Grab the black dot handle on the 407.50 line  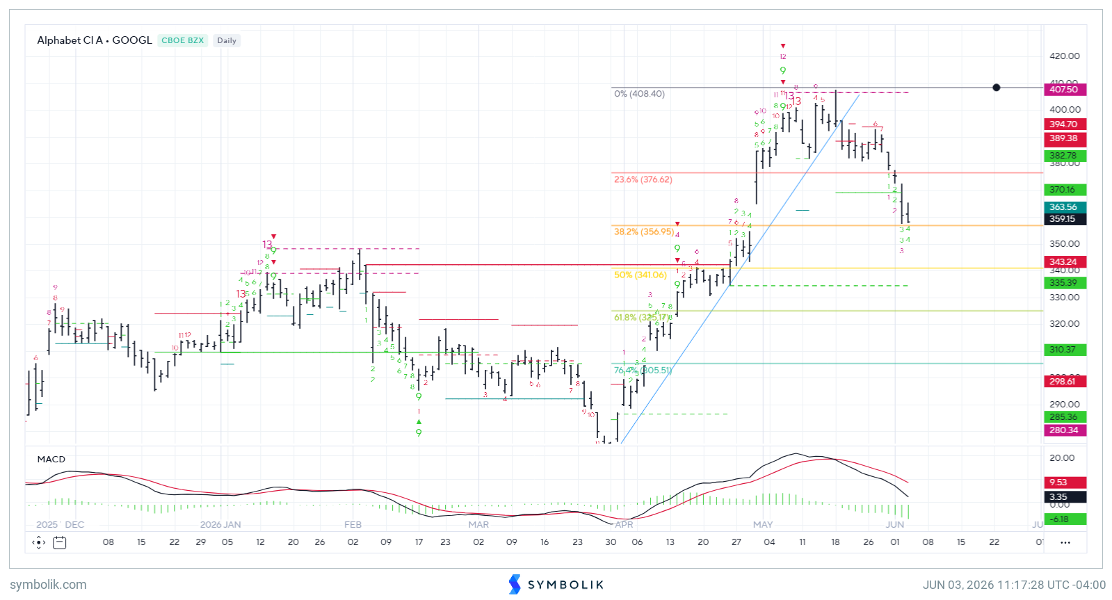point(997,88)
